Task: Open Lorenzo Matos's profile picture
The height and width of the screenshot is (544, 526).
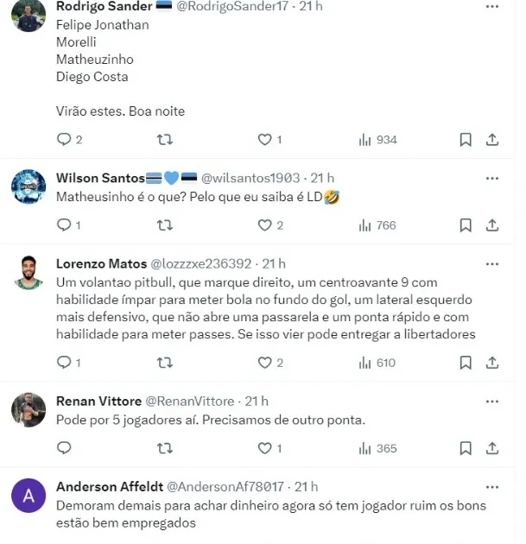Action: click(29, 273)
